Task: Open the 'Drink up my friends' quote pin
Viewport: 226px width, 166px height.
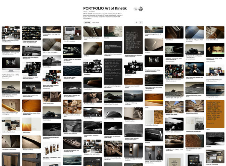Action: pos(113,47)
